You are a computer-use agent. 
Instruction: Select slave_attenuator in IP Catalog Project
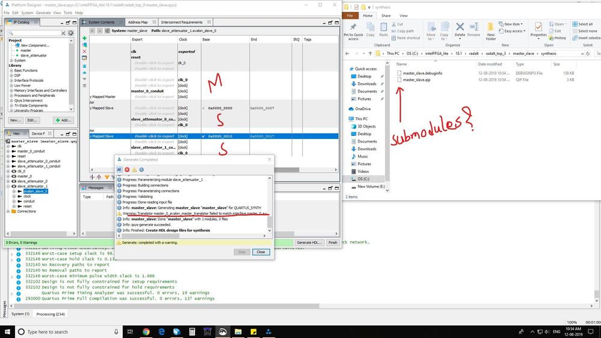pyautogui.click(x=33, y=55)
